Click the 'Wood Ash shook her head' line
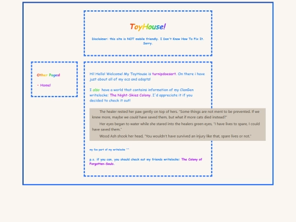296x222 pixels. coord(175,136)
